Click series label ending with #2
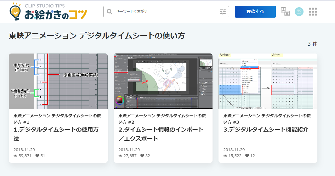The height and width of the screenshot is (176, 335). click(x=162, y=119)
